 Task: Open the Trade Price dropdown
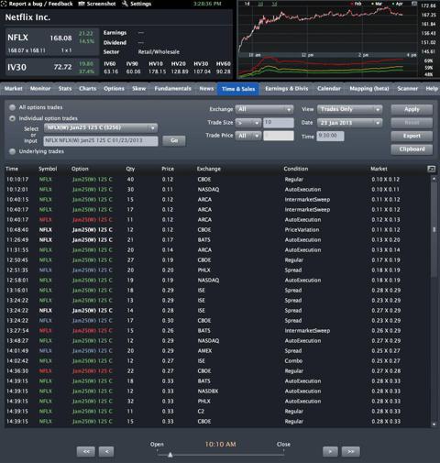(x=248, y=136)
